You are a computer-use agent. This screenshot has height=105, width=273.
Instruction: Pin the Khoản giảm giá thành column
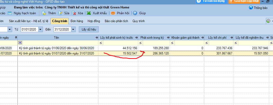click(x=202, y=38)
